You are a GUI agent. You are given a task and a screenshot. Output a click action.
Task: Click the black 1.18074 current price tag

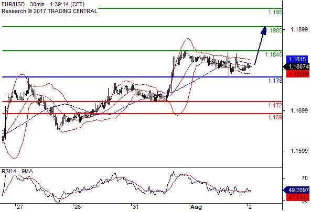coord(296,66)
